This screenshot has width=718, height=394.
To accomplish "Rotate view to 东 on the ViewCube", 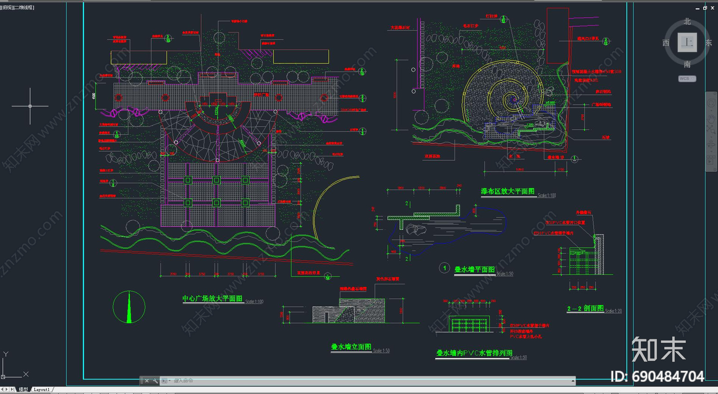I will pos(709,43).
